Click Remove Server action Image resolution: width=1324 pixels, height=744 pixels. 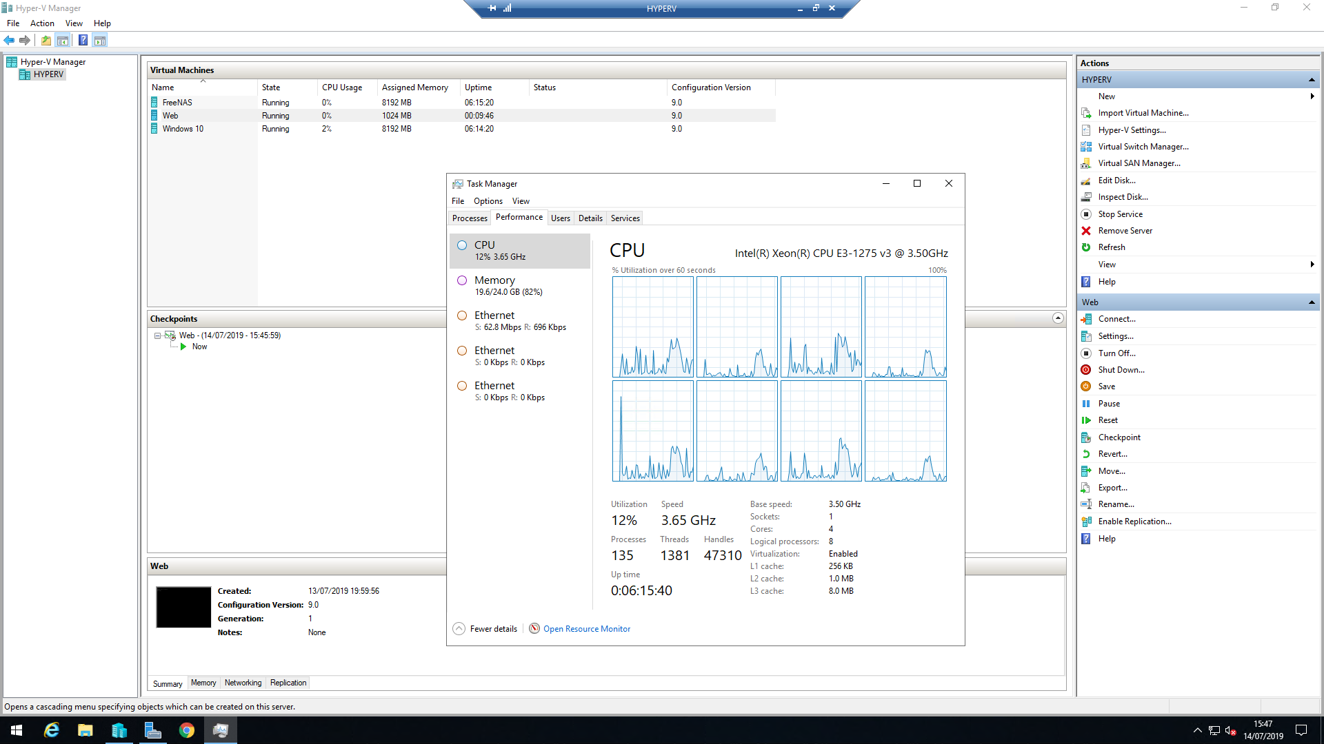point(1125,231)
